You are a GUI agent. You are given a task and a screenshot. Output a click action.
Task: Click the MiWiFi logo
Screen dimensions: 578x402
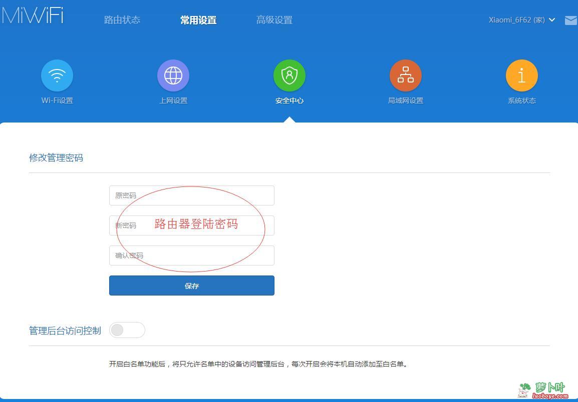coord(33,16)
